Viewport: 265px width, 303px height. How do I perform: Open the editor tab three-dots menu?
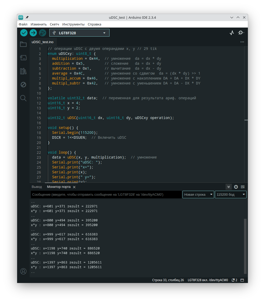pos(242,42)
